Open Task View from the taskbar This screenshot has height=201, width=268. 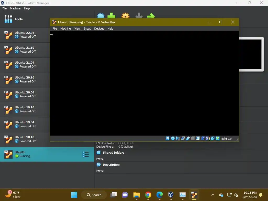(114, 195)
